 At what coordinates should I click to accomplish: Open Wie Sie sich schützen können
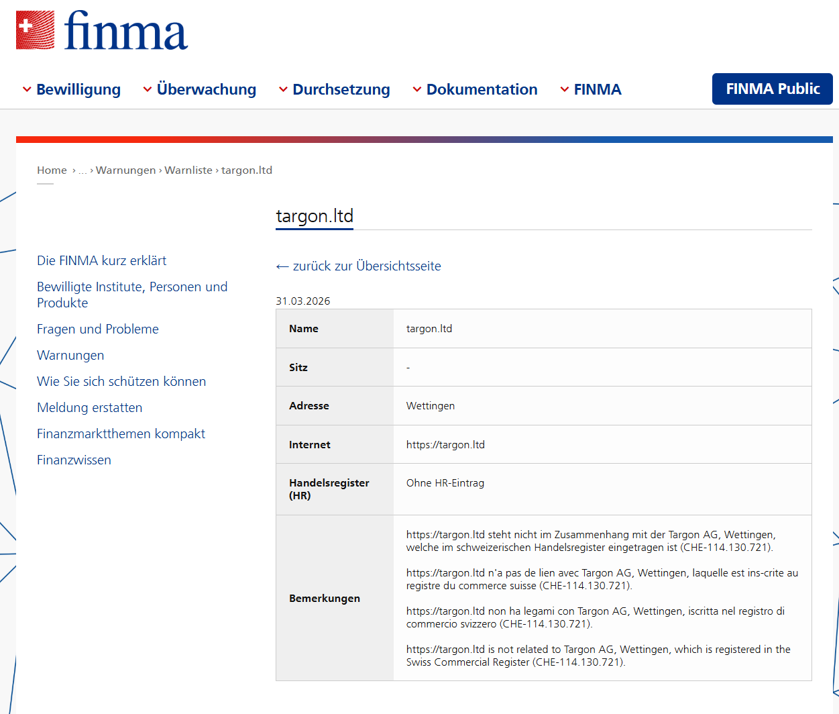121,381
